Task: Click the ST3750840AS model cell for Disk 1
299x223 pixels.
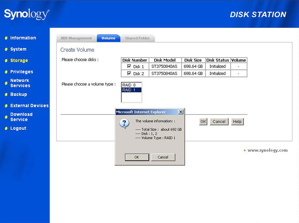Action: click(165, 66)
